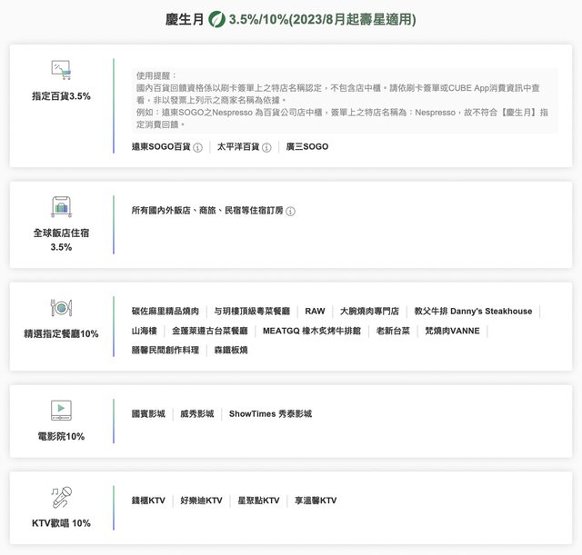Choose 錢櫃KTV from the list
Viewport: 582px width, 555px height.
coord(148,500)
